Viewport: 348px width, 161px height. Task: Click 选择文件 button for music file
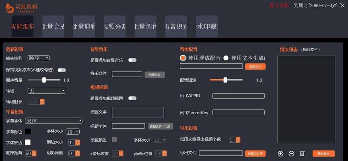coord(155,74)
